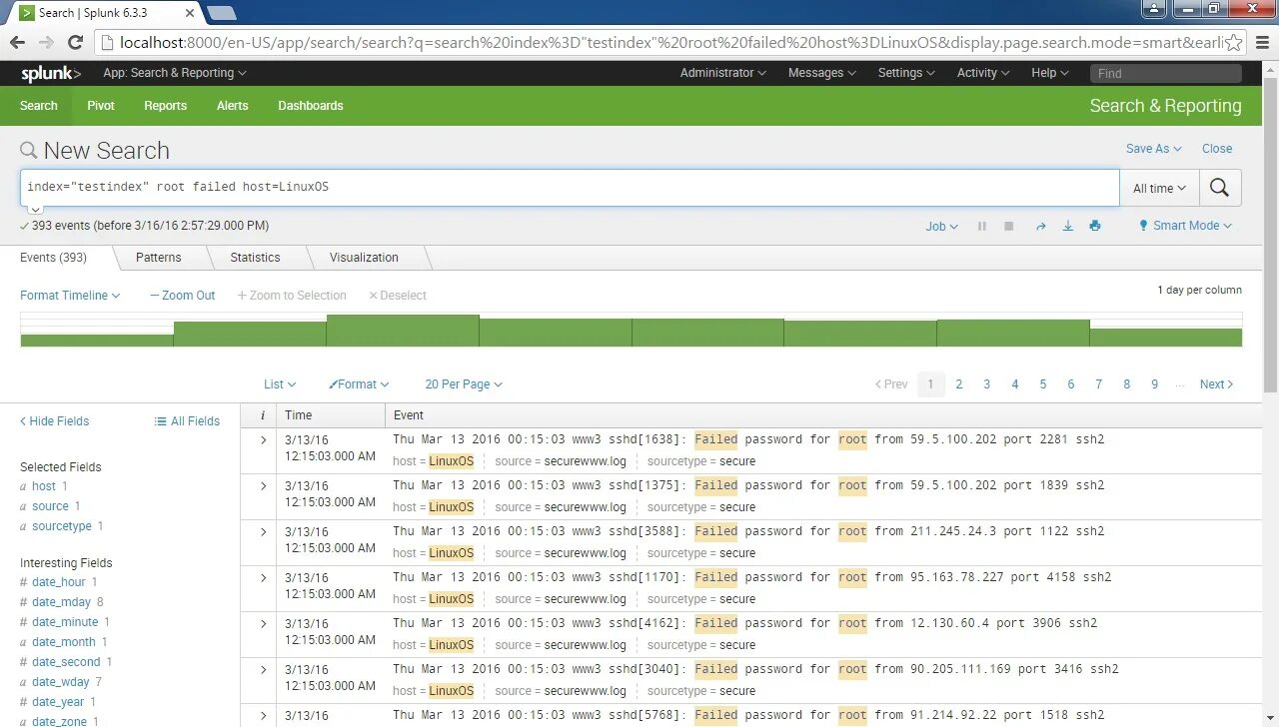Expand event from 59.5.100.202 port 2281
The width and height of the screenshot is (1279, 727).
[264, 439]
